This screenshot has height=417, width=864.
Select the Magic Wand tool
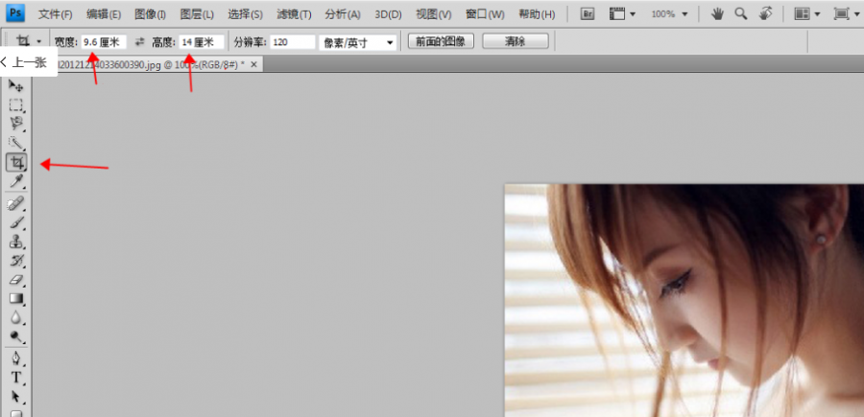click(x=16, y=143)
